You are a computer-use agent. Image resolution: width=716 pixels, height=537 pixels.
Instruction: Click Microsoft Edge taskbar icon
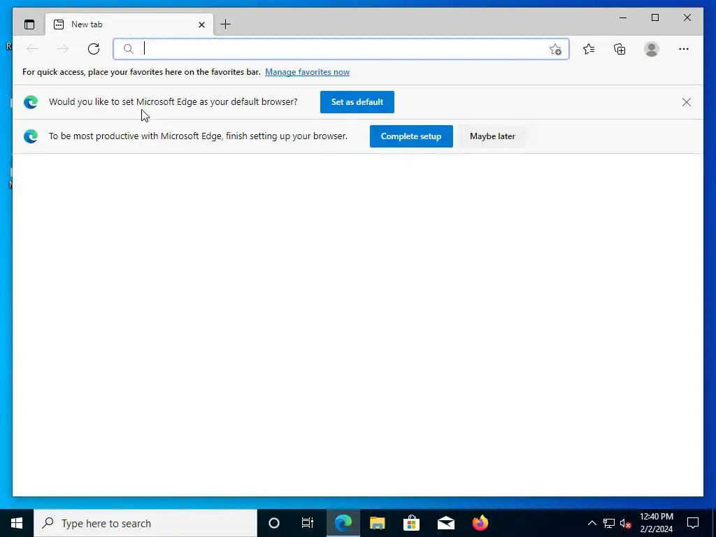(x=343, y=523)
